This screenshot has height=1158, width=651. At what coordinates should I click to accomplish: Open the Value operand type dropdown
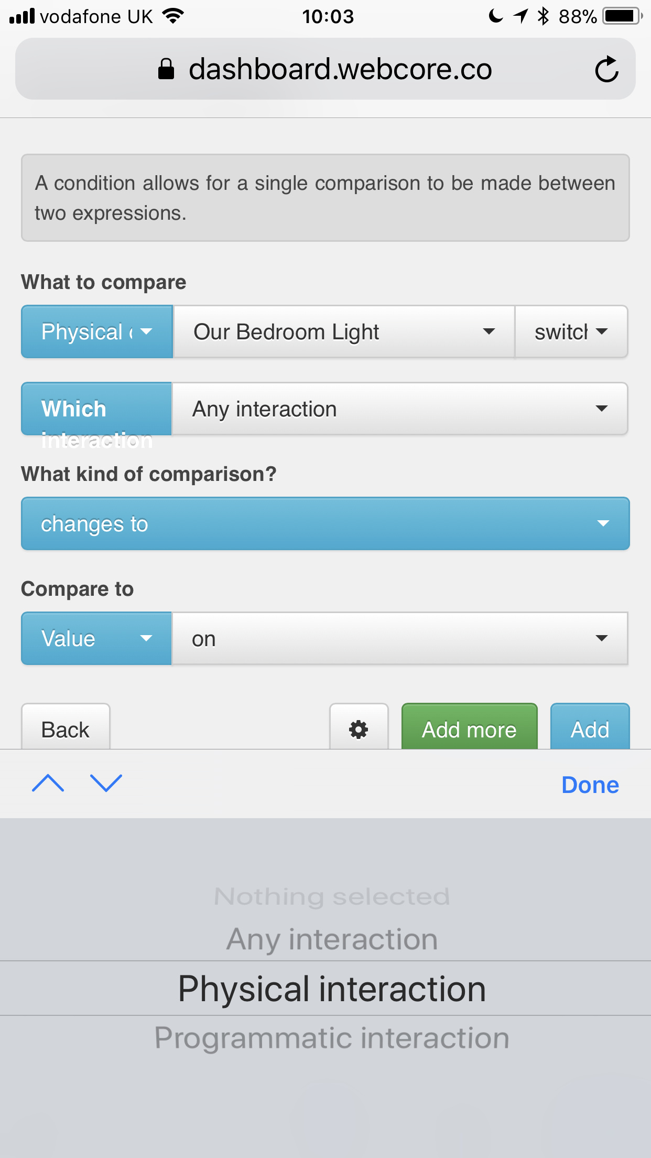96,638
